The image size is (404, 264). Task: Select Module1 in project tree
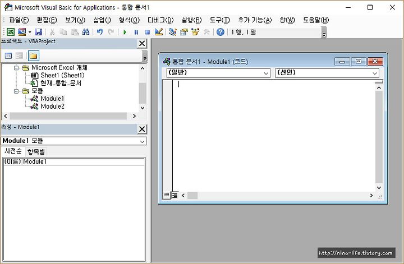click(x=52, y=99)
